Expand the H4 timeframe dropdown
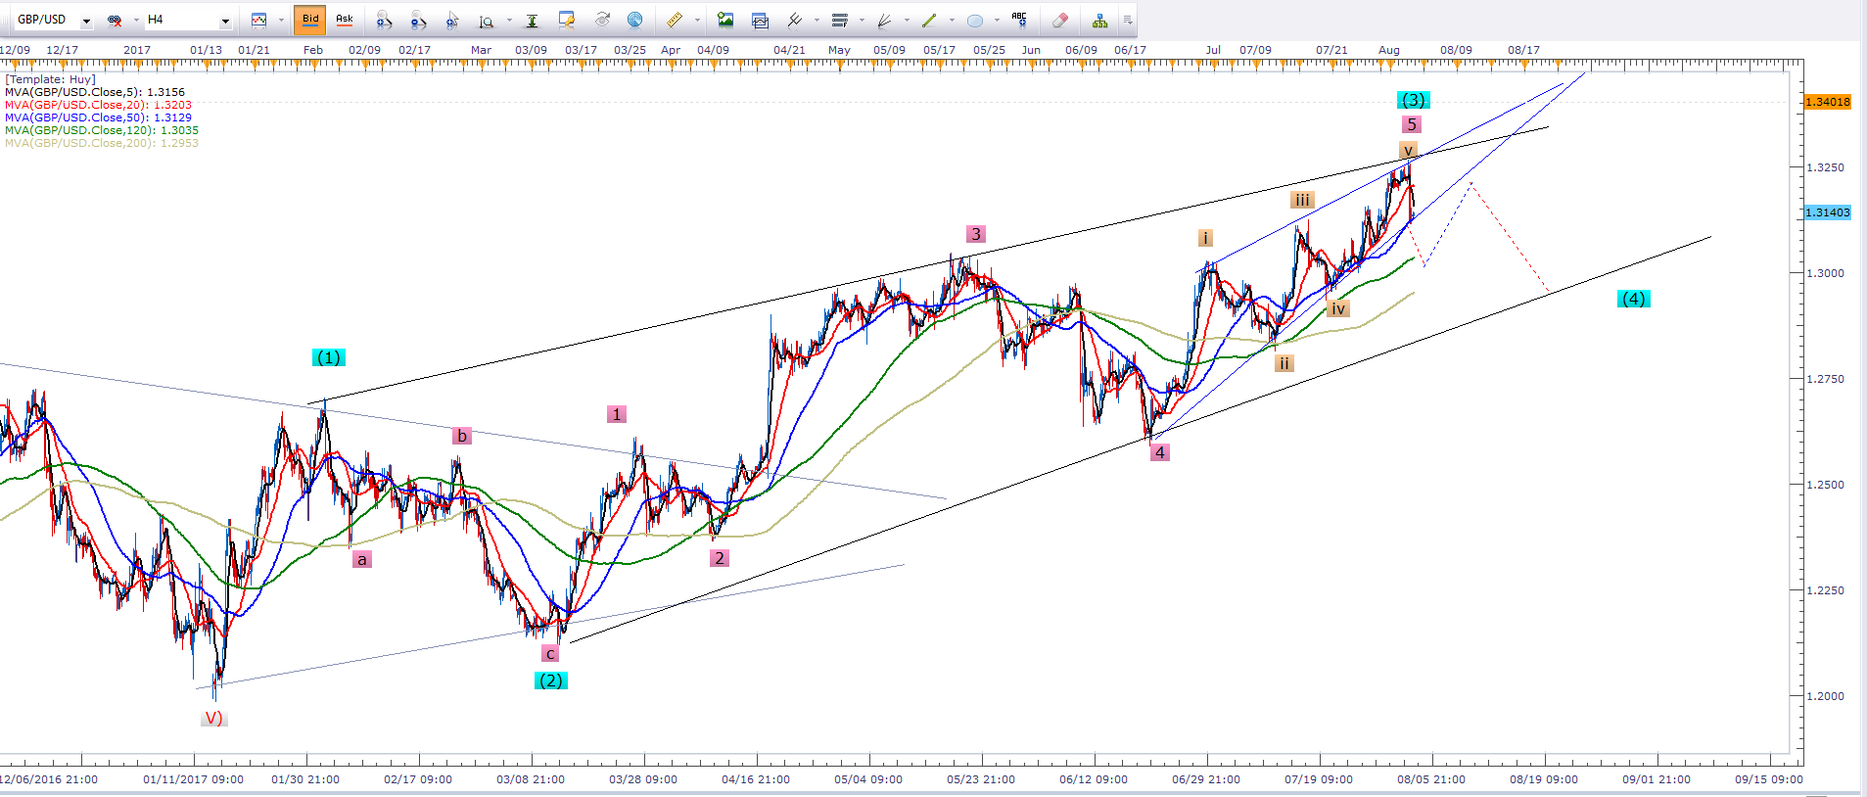Screen dimensions: 1867x797 [225, 21]
